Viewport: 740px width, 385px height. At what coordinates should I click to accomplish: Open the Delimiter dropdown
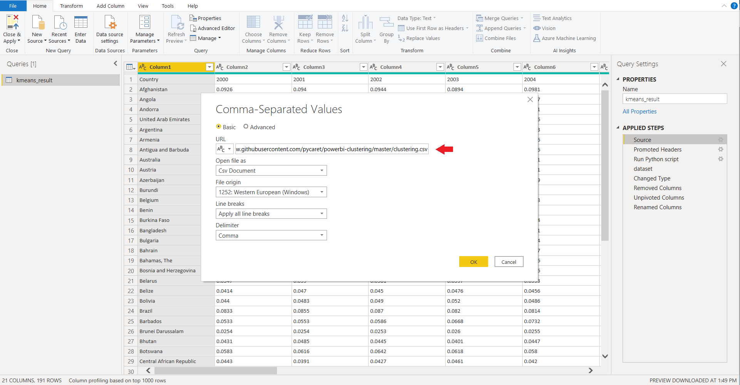271,235
